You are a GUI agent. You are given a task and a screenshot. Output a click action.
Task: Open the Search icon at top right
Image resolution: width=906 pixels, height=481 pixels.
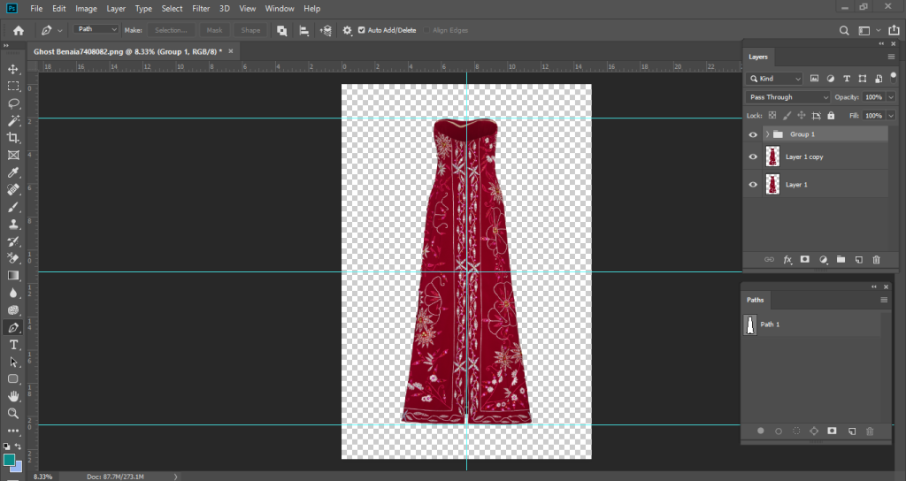(x=844, y=31)
